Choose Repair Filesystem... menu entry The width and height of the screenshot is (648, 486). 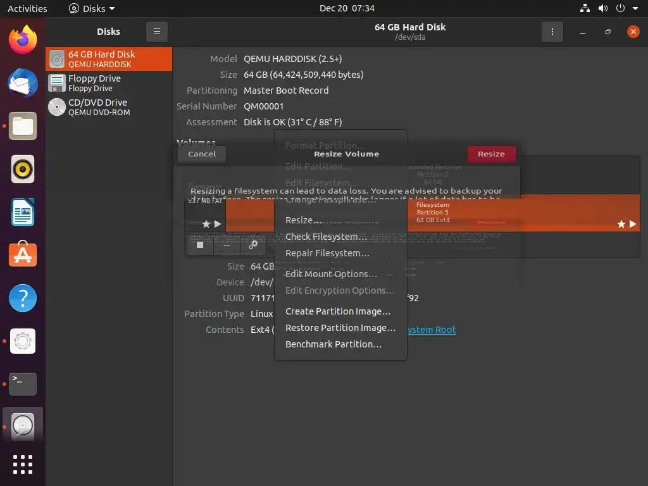[340, 253]
